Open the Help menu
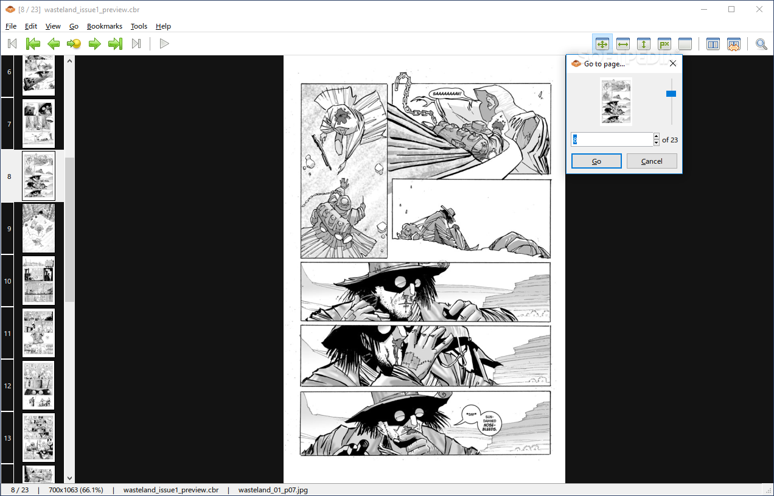Image resolution: width=774 pixels, height=496 pixels. tap(163, 26)
